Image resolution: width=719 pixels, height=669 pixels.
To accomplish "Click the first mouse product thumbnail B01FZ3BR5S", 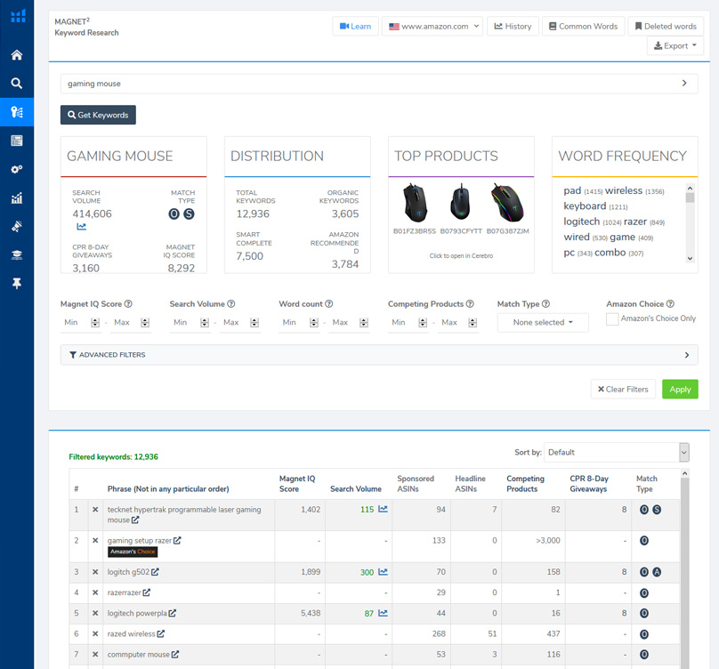I will click(415, 203).
